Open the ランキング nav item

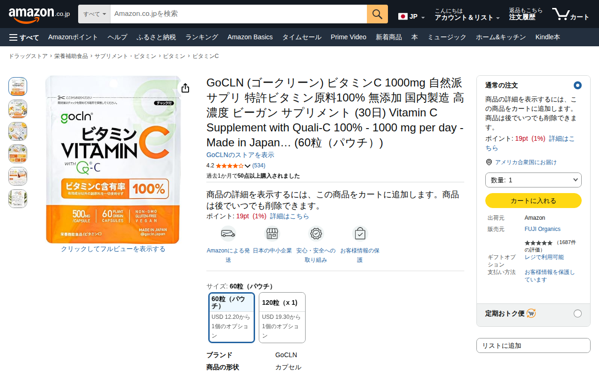[x=202, y=37]
